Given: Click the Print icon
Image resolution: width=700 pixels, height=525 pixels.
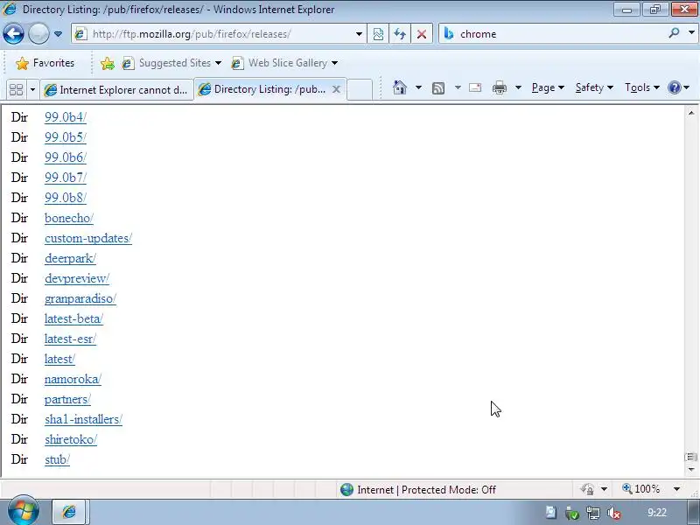Looking at the screenshot, I should (499, 87).
